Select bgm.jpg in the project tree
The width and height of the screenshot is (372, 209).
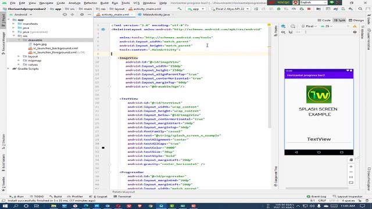coord(40,44)
